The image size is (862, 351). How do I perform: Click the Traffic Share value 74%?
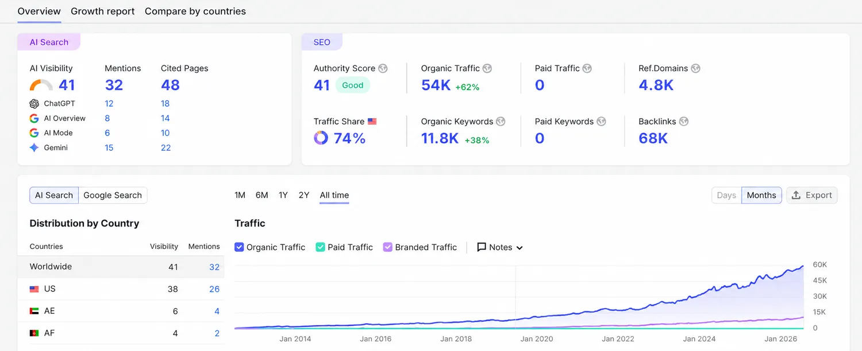click(350, 138)
